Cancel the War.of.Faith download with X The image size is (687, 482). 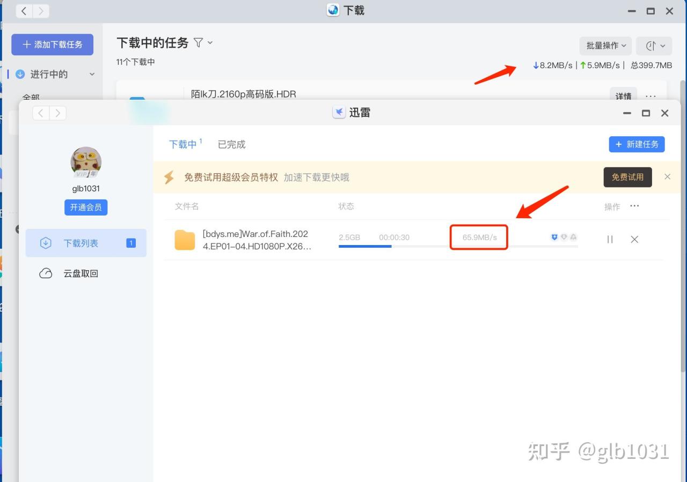(x=634, y=240)
